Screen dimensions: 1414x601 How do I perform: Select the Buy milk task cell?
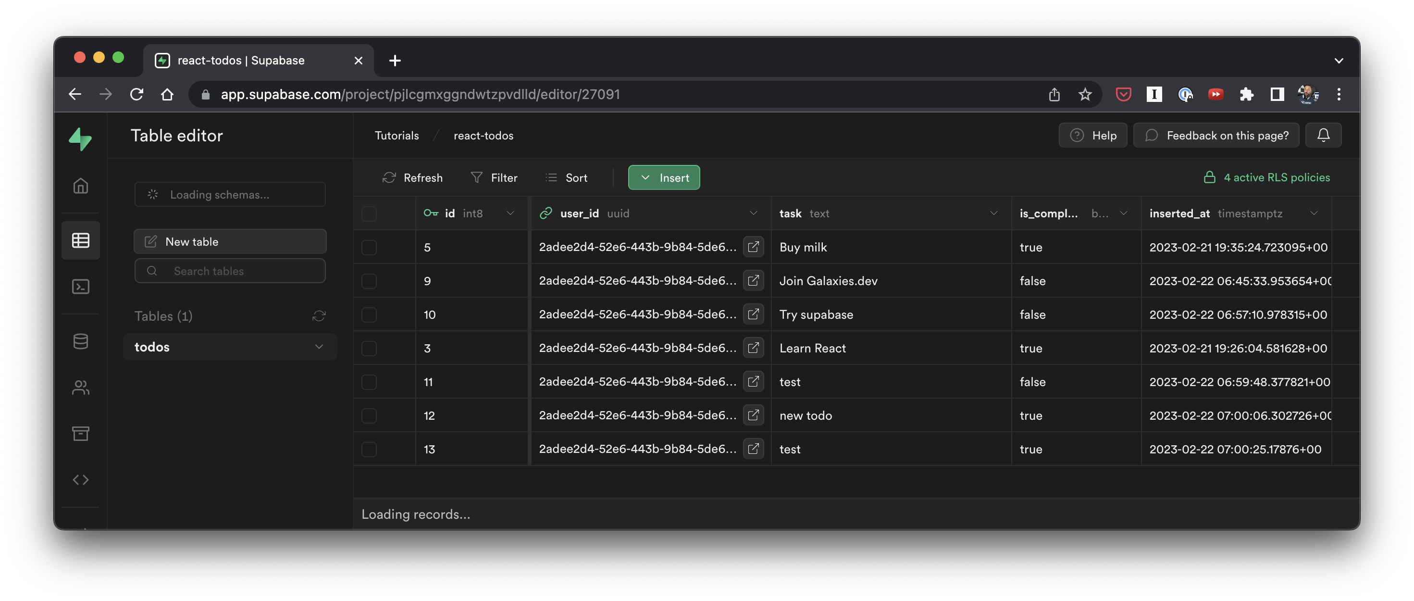[x=891, y=247]
